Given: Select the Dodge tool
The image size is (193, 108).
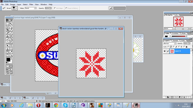Looking at the screenshot, I should coord(11,42).
